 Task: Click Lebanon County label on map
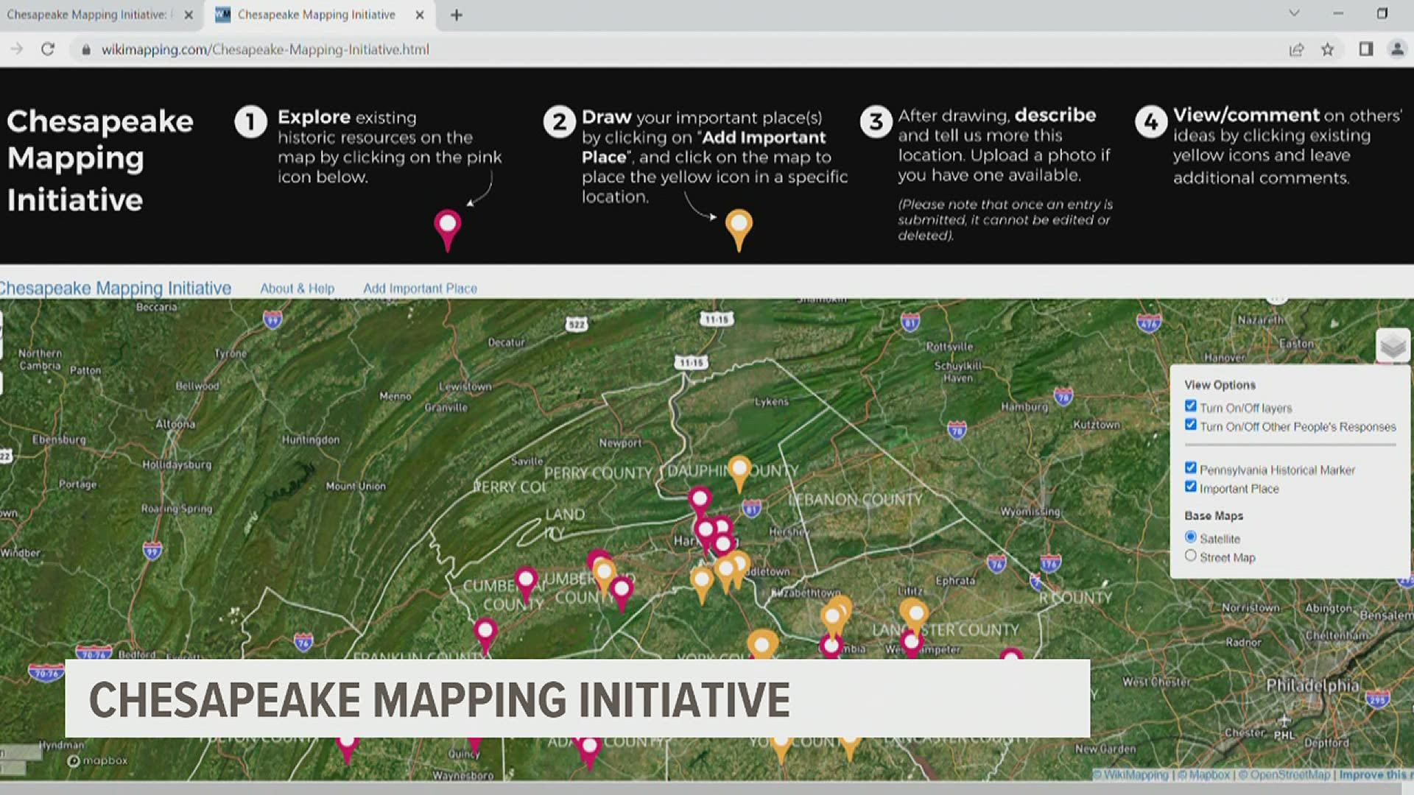pyautogui.click(x=855, y=499)
